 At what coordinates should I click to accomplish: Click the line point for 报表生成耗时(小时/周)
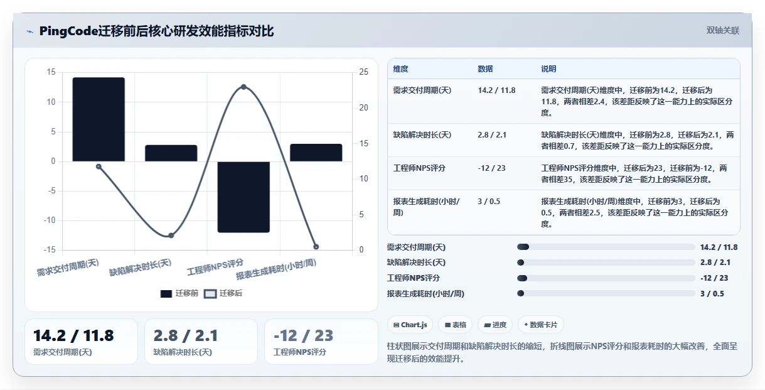316,247
